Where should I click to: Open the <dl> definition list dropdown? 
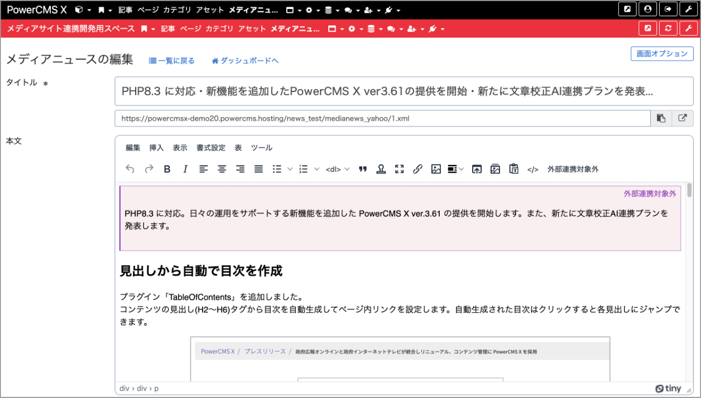(x=338, y=169)
